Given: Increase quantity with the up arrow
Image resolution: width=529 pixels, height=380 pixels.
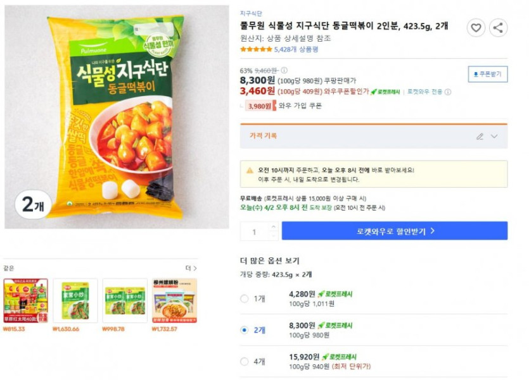Looking at the screenshot, I should point(273,226).
